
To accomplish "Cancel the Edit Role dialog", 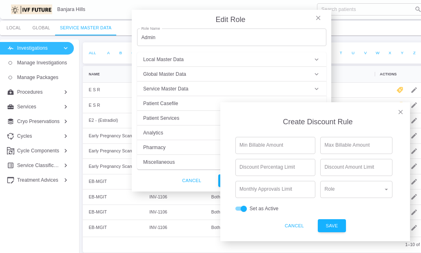I will (x=192, y=180).
